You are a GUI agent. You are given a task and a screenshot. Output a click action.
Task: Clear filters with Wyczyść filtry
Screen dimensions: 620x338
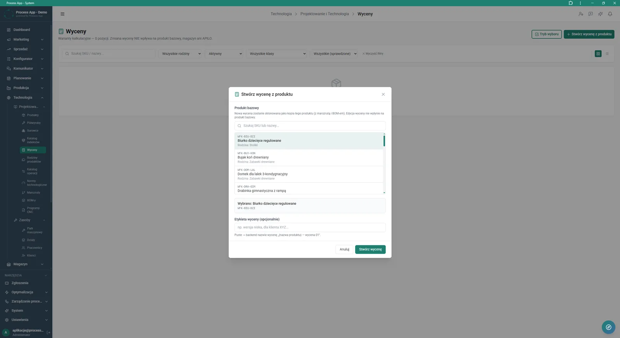[373, 54]
